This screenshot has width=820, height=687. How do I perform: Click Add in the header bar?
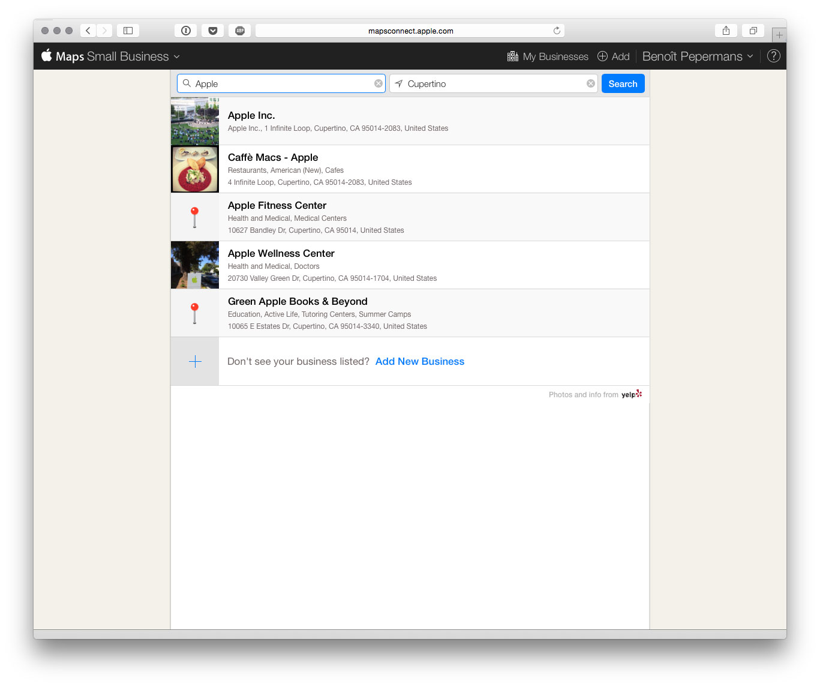613,56
